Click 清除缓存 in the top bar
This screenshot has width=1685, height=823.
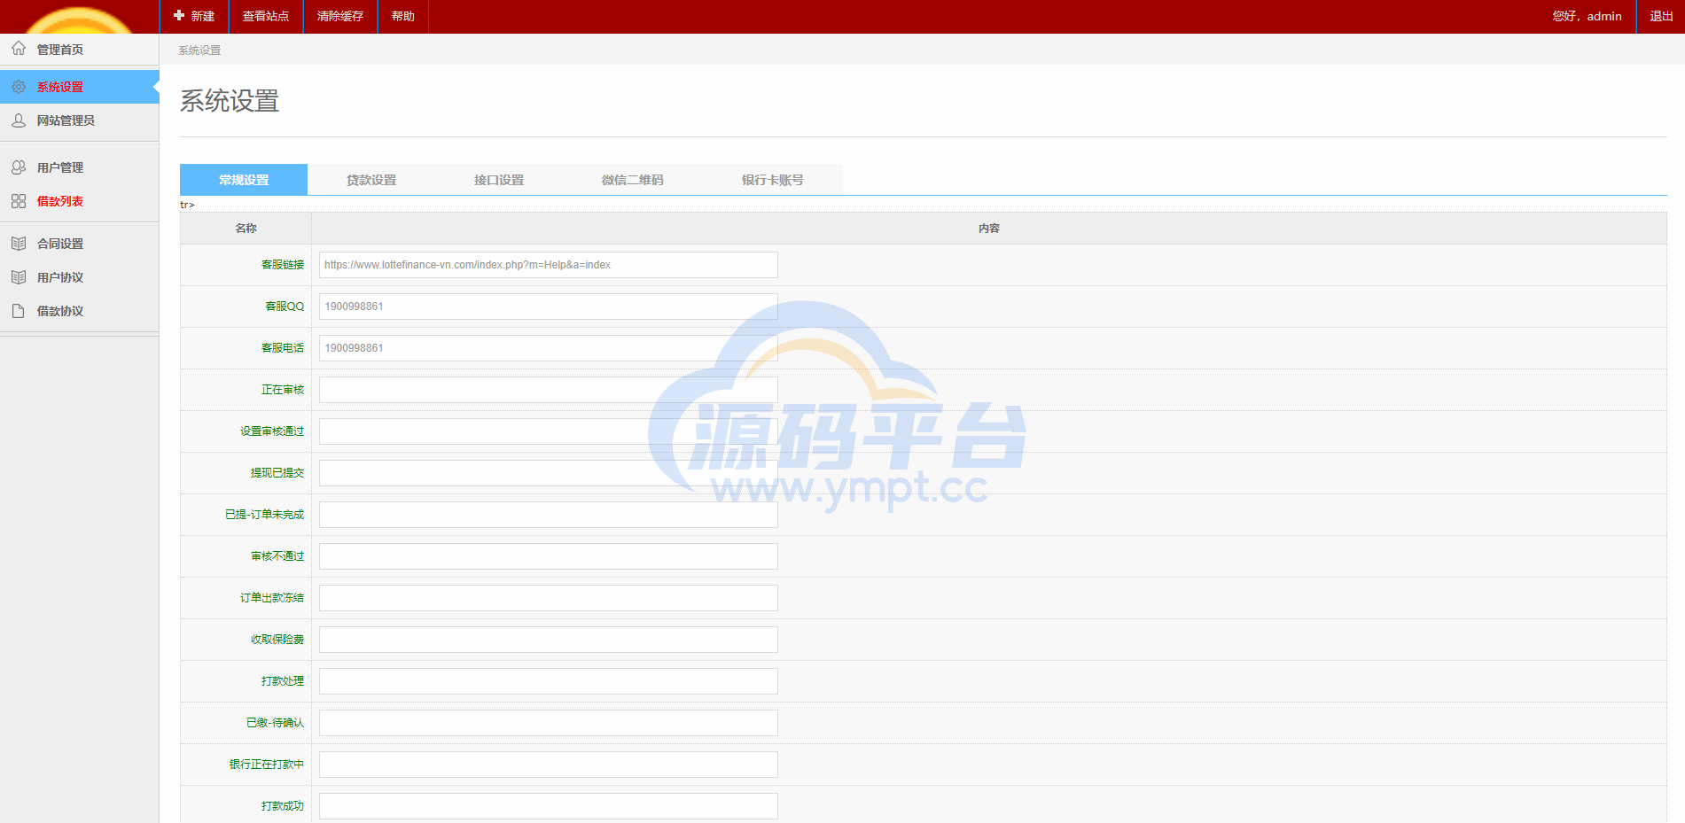(340, 17)
